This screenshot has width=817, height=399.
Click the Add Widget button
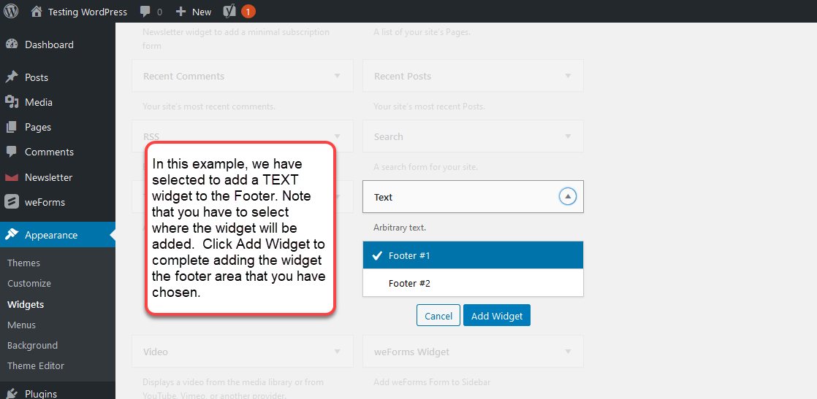pyautogui.click(x=497, y=316)
